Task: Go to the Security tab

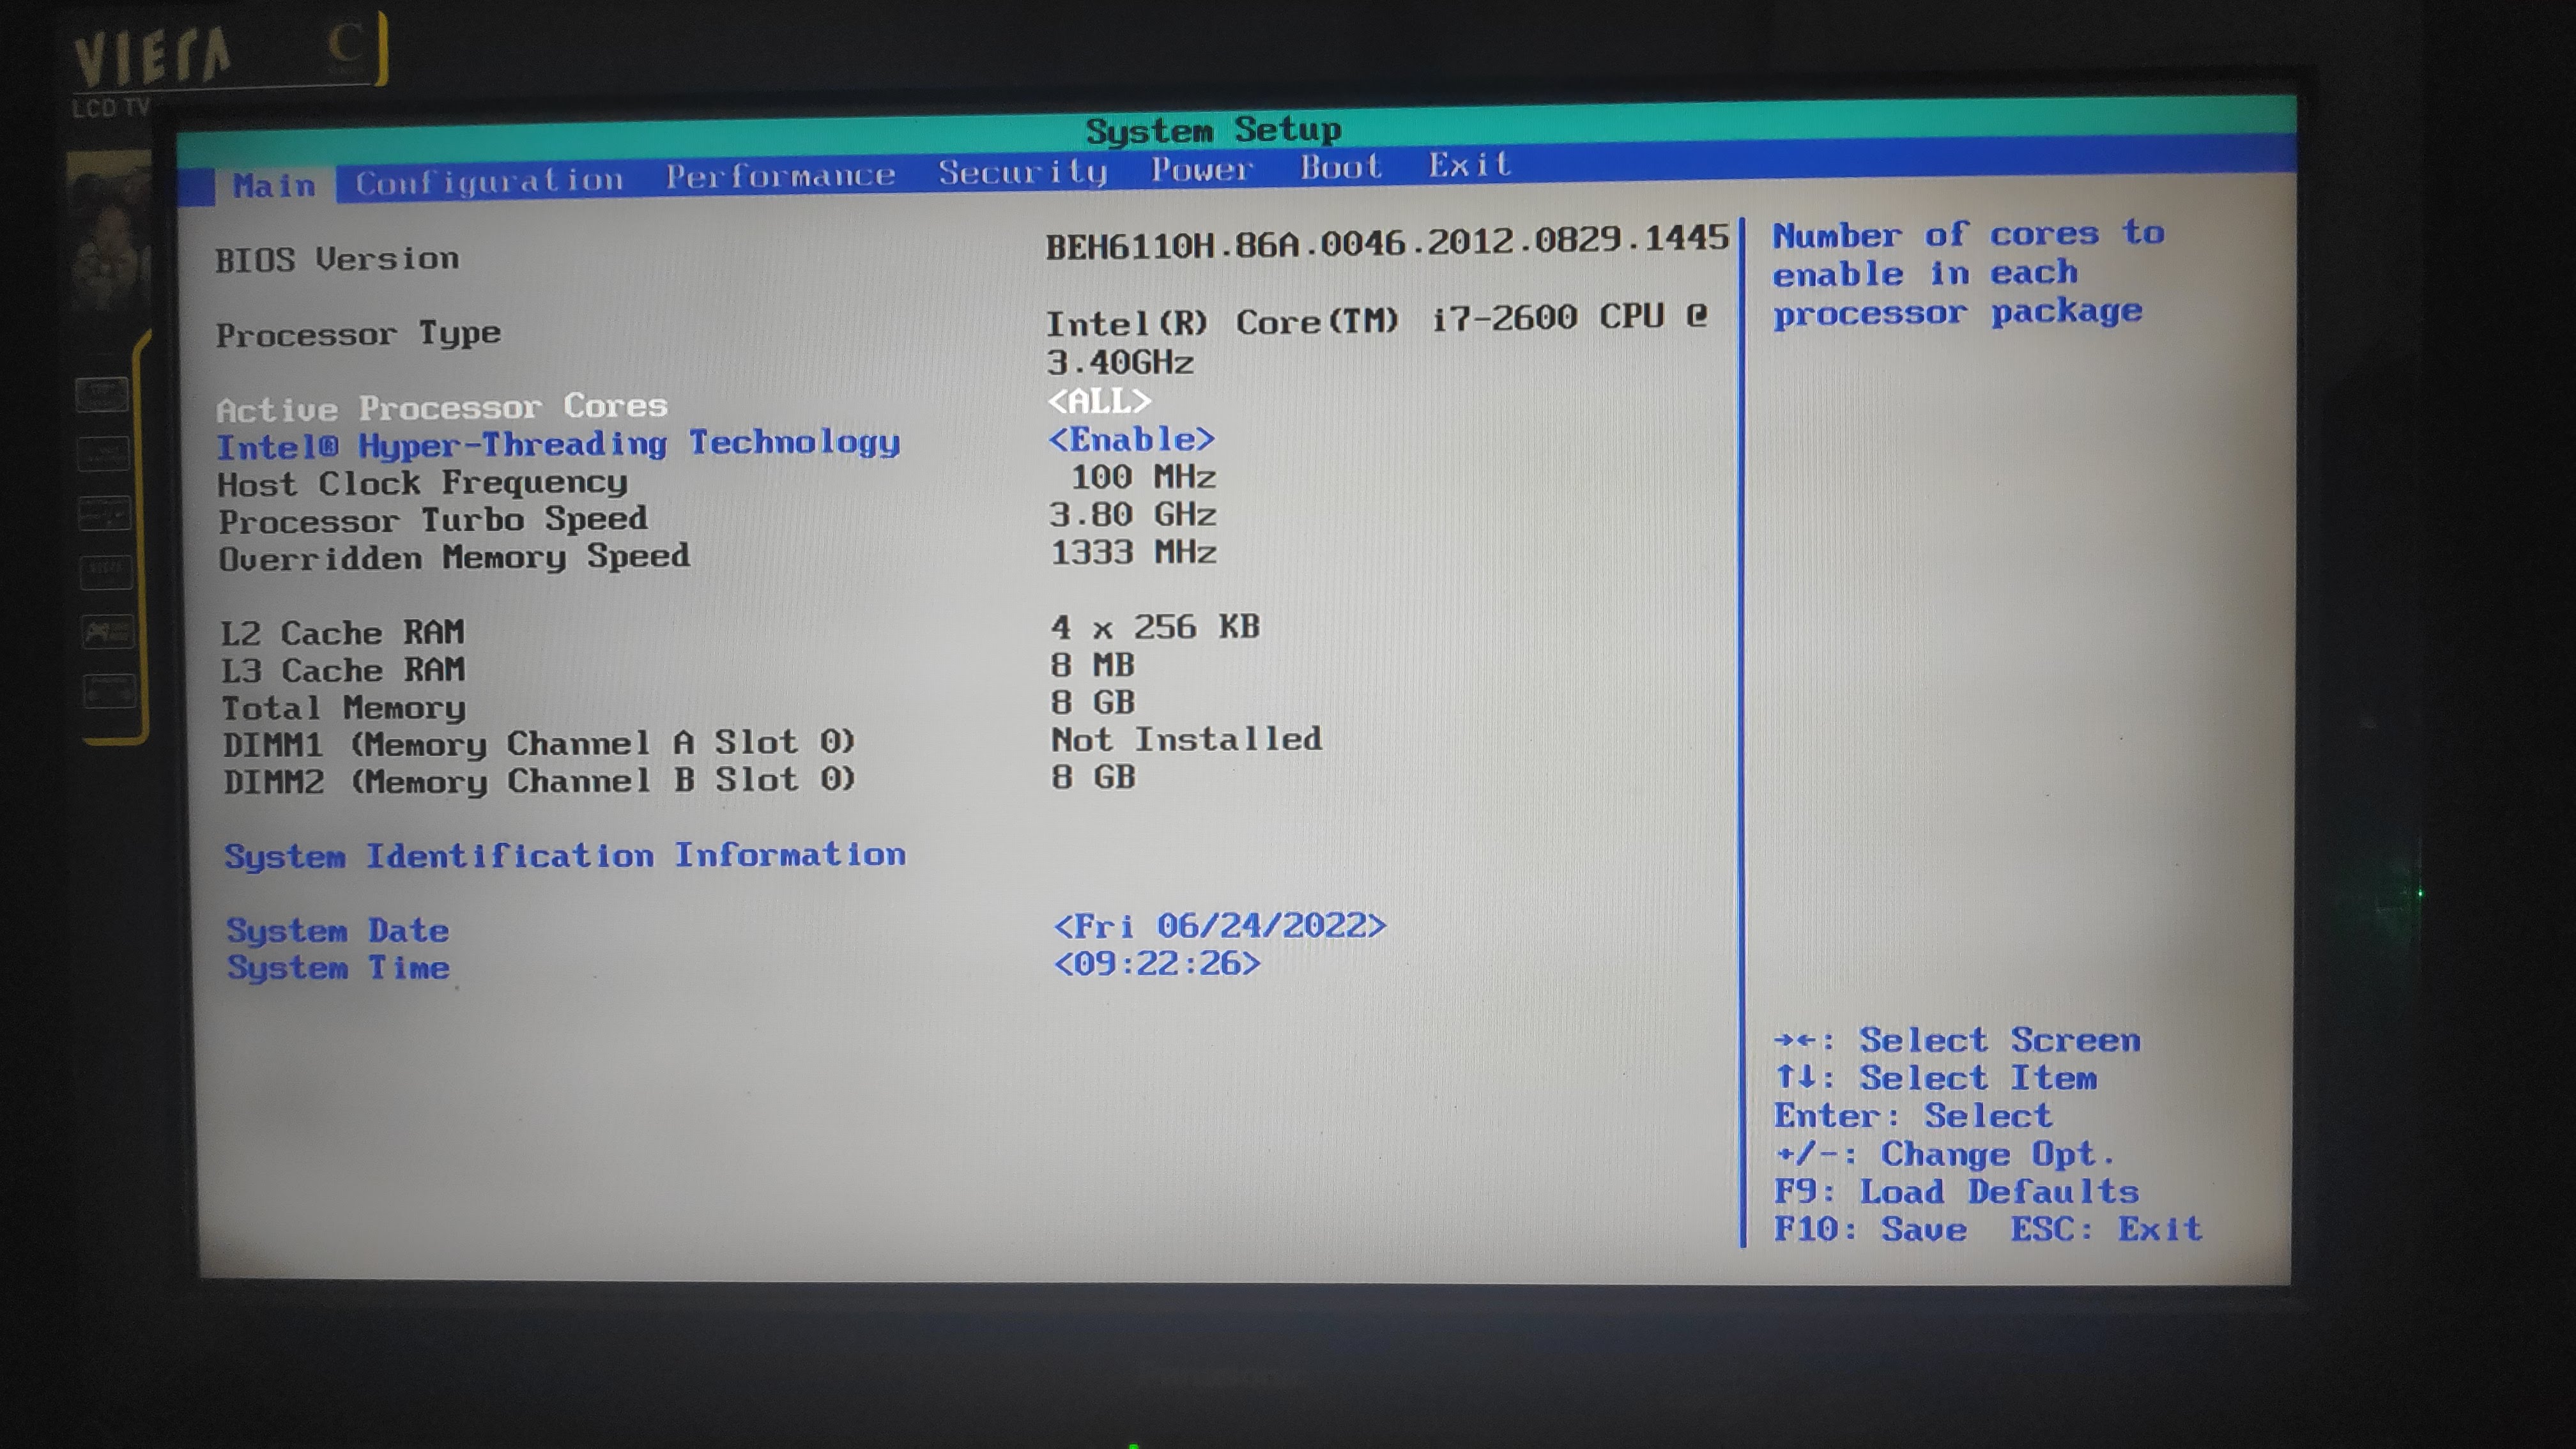Action: pyautogui.click(x=1022, y=172)
